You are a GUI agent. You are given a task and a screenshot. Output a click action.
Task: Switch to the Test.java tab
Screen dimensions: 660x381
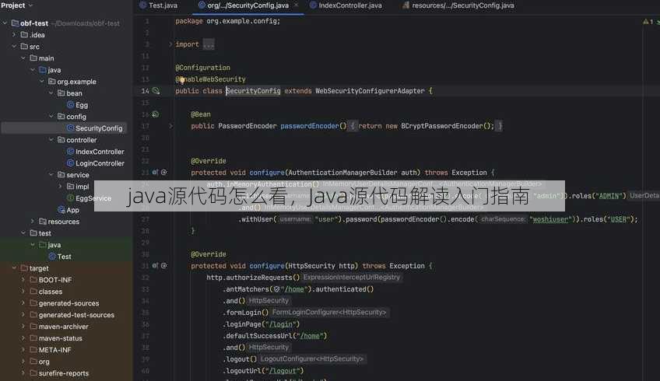click(158, 5)
